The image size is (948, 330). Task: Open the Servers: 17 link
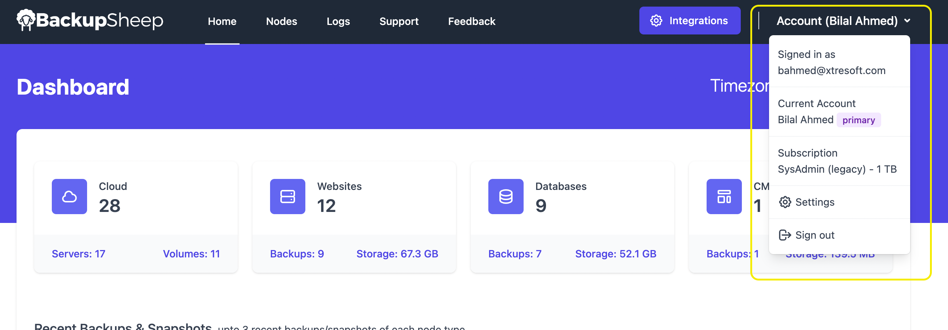[78, 254]
